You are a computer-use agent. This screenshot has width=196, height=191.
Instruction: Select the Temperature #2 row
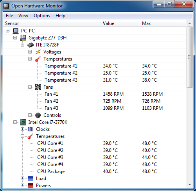pos(95,73)
